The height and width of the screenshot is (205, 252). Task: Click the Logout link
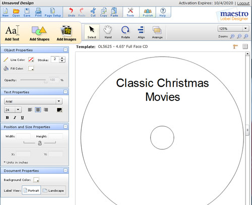pyautogui.click(x=243, y=3)
